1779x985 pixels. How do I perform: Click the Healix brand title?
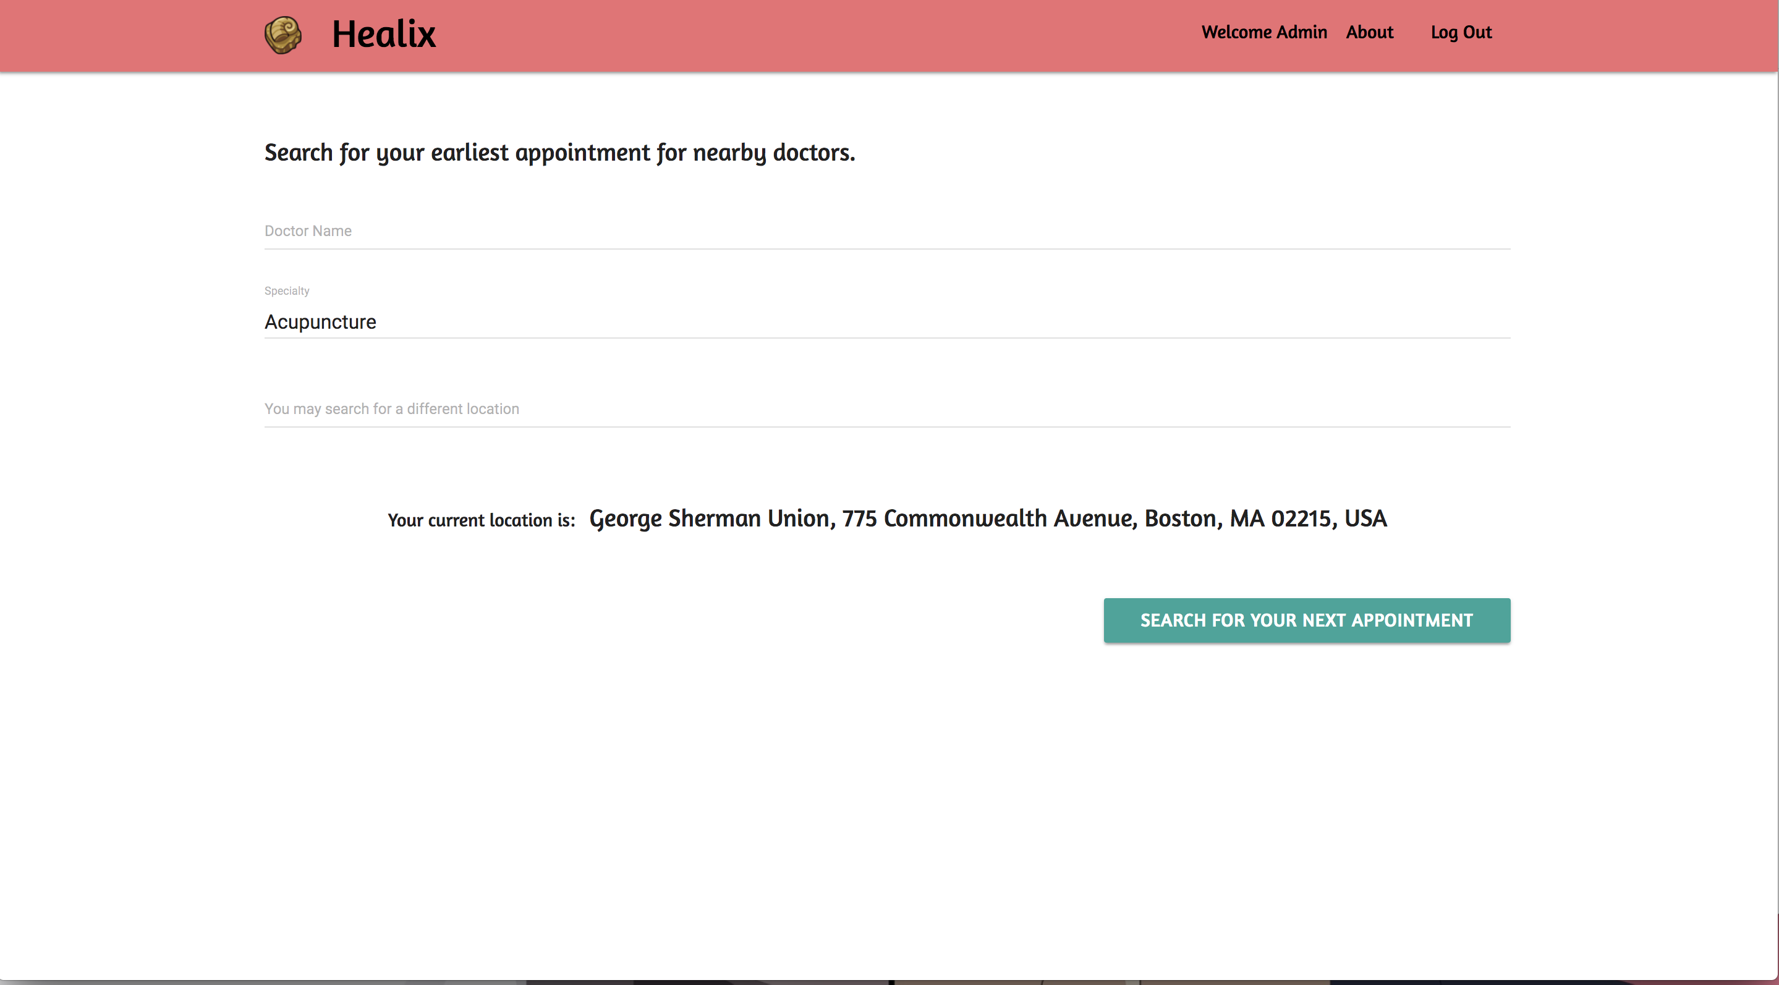[383, 35]
